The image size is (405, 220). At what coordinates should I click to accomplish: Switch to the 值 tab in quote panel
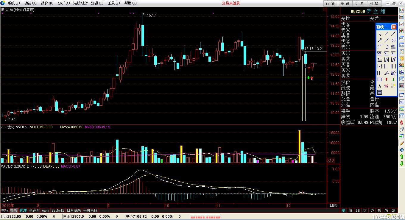(387, 210)
